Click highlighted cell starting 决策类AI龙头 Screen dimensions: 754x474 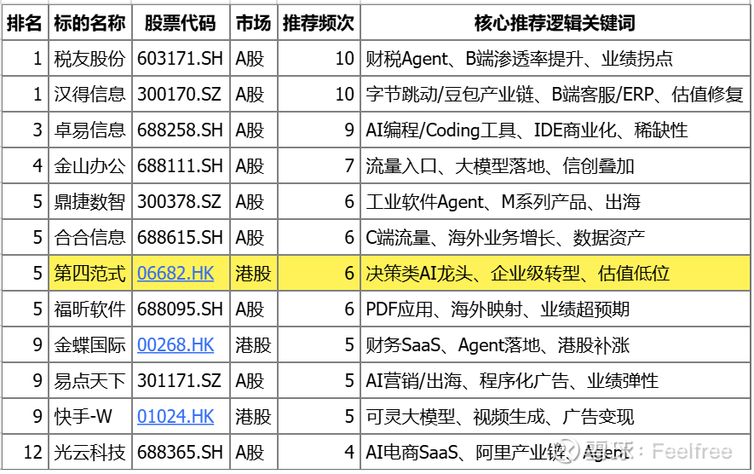tap(555, 274)
